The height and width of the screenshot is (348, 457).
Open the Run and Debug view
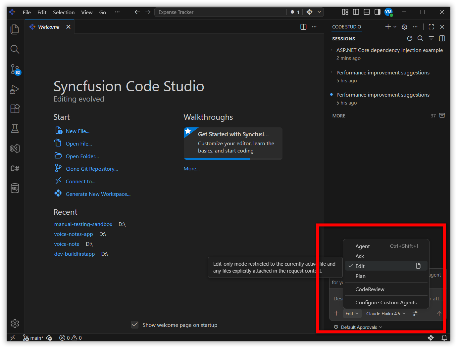click(15, 89)
